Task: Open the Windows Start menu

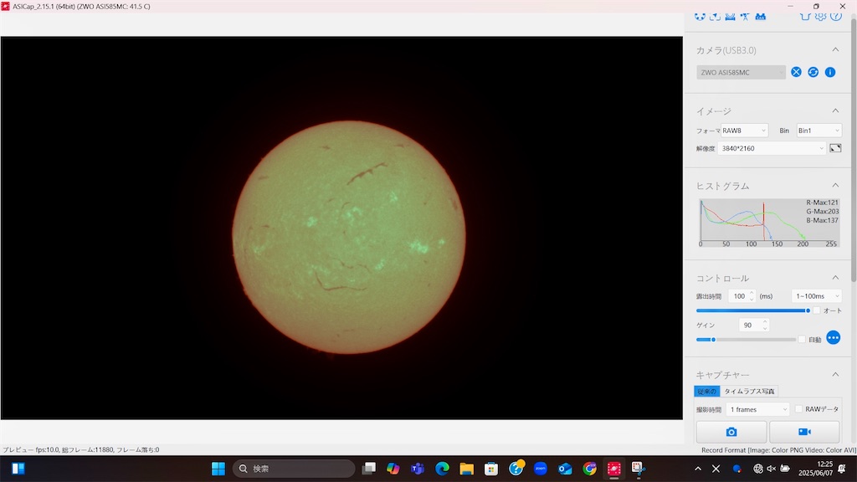Action: click(x=218, y=469)
